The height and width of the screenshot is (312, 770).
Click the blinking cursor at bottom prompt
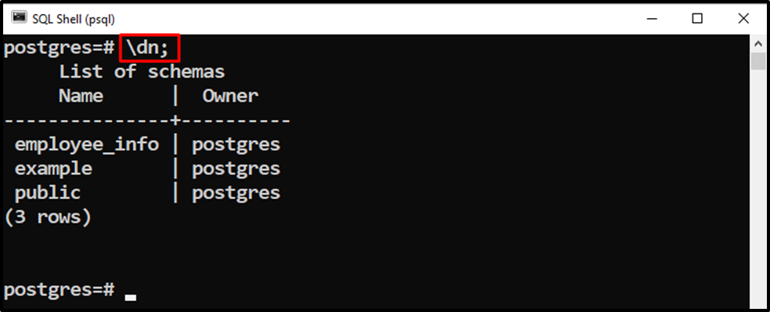[x=130, y=297]
